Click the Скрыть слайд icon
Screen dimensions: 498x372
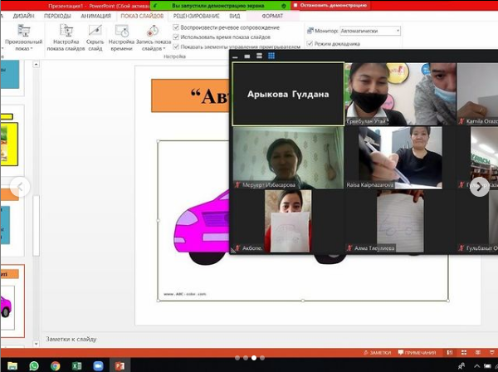click(x=95, y=38)
